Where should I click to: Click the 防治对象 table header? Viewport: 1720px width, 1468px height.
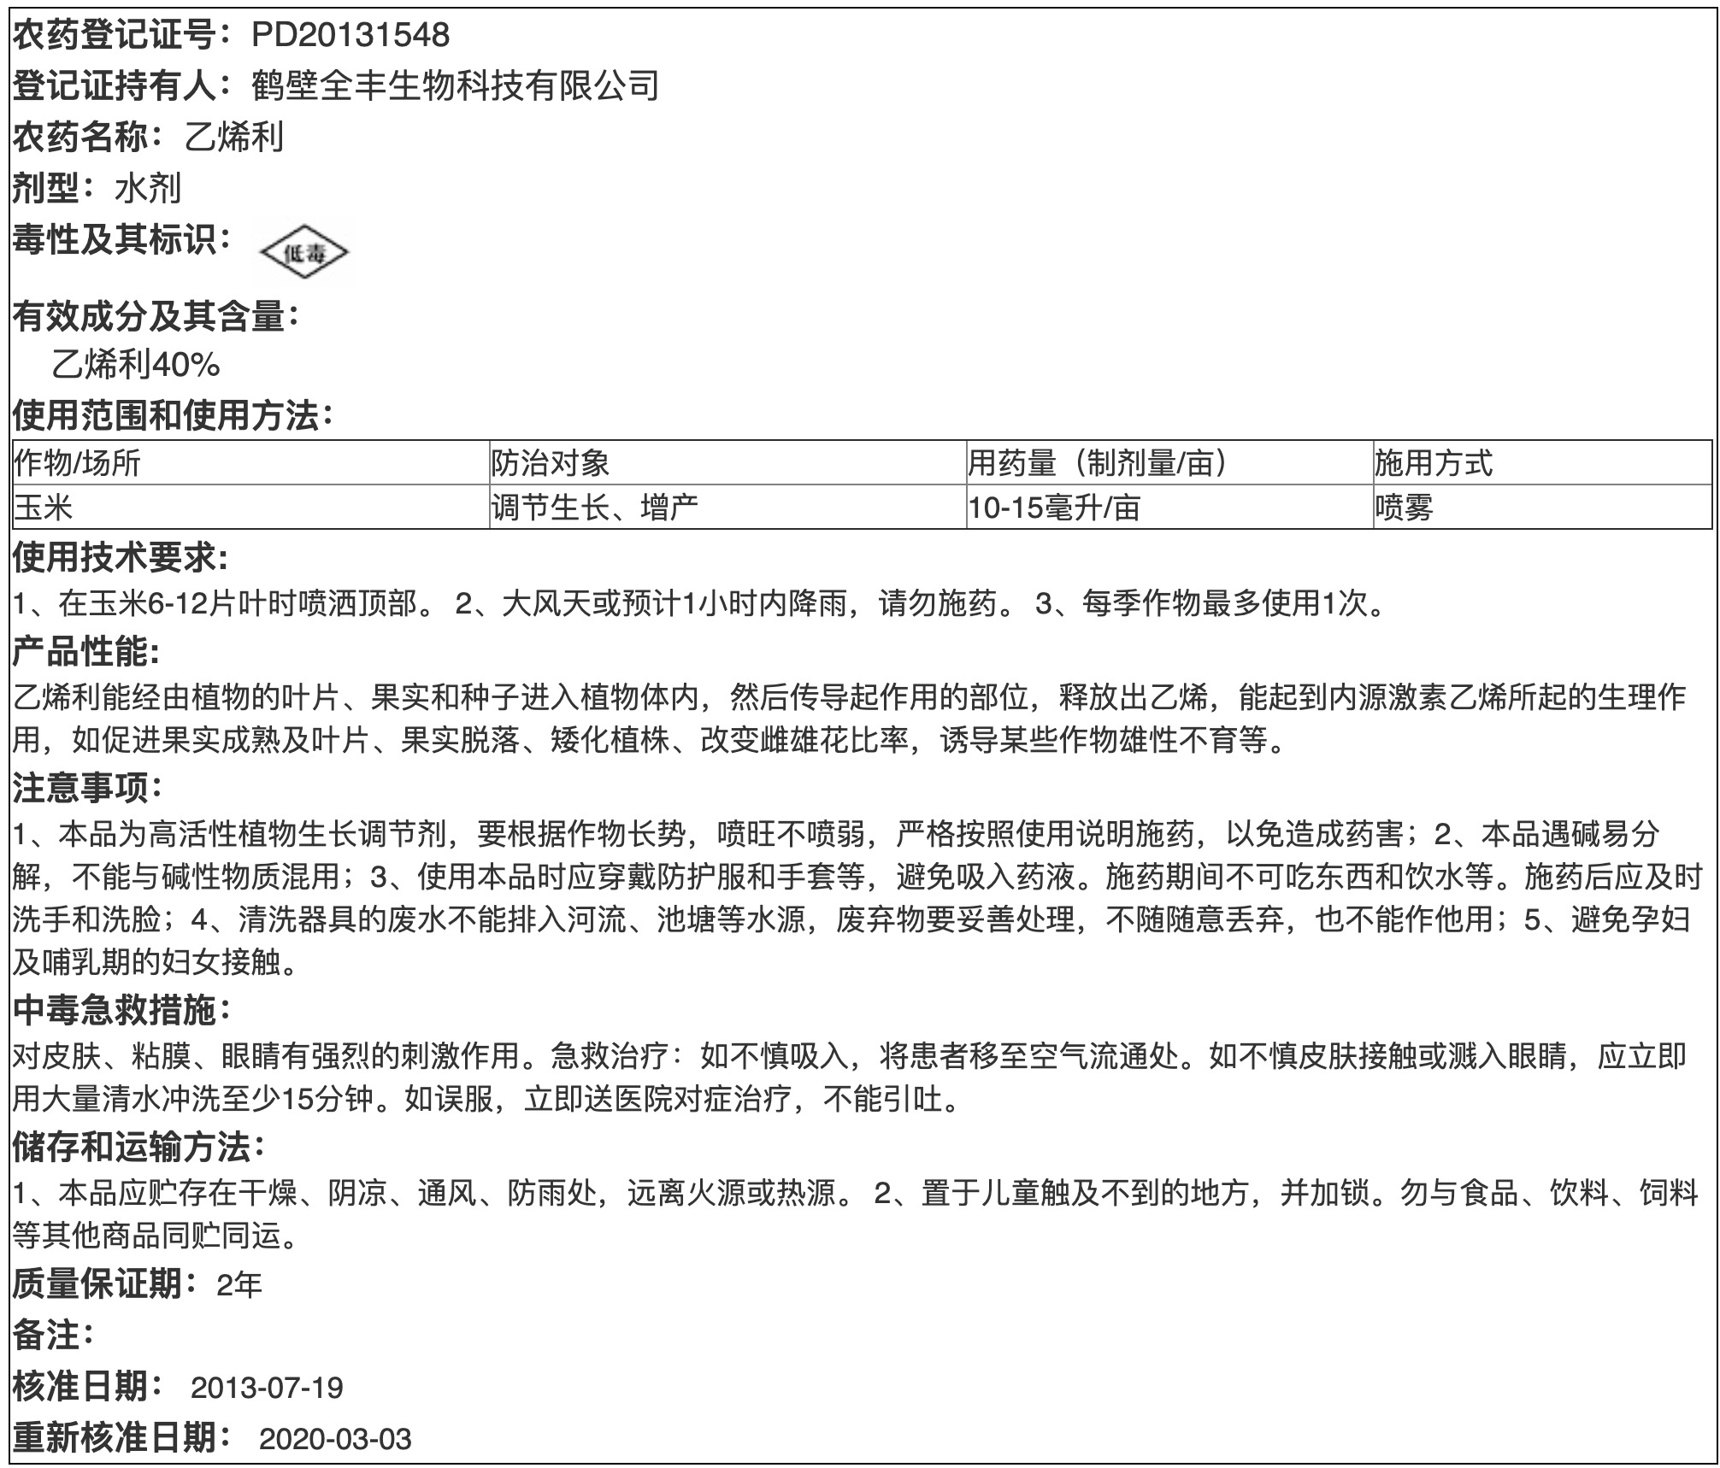pyautogui.click(x=550, y=463)
